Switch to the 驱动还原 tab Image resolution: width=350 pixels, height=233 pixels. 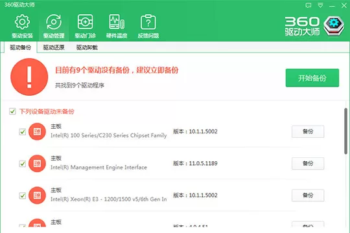point(54,47)
